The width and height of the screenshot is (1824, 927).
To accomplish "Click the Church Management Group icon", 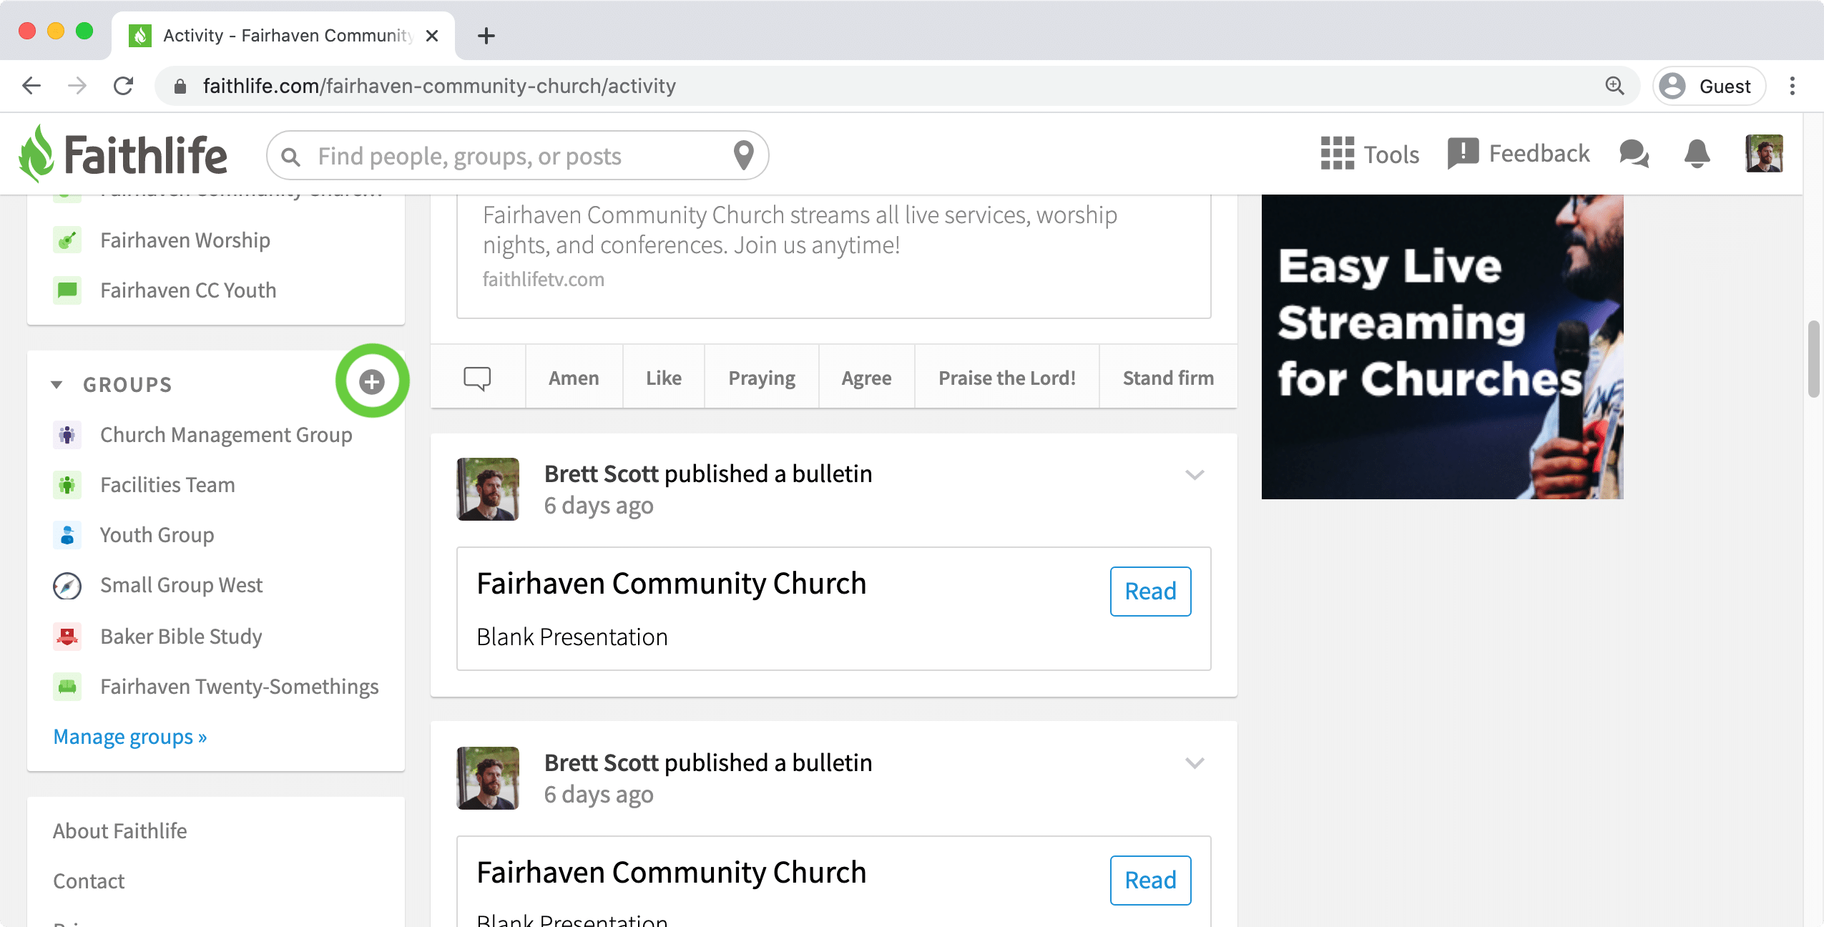I will (67, 435).
